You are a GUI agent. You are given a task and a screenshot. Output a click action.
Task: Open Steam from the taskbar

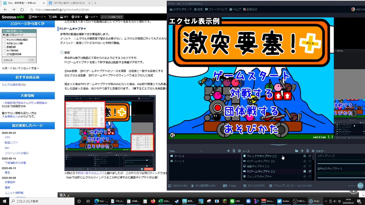tap(177, 201)
